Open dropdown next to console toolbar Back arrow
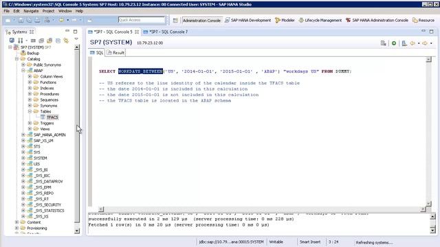The width and height of the screenshot is (440, 247). pyautogui.click(x=419, y=43)
